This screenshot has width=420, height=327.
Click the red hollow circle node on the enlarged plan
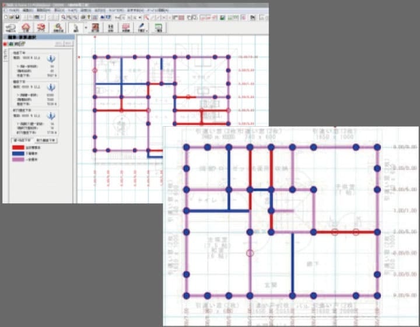250,253
